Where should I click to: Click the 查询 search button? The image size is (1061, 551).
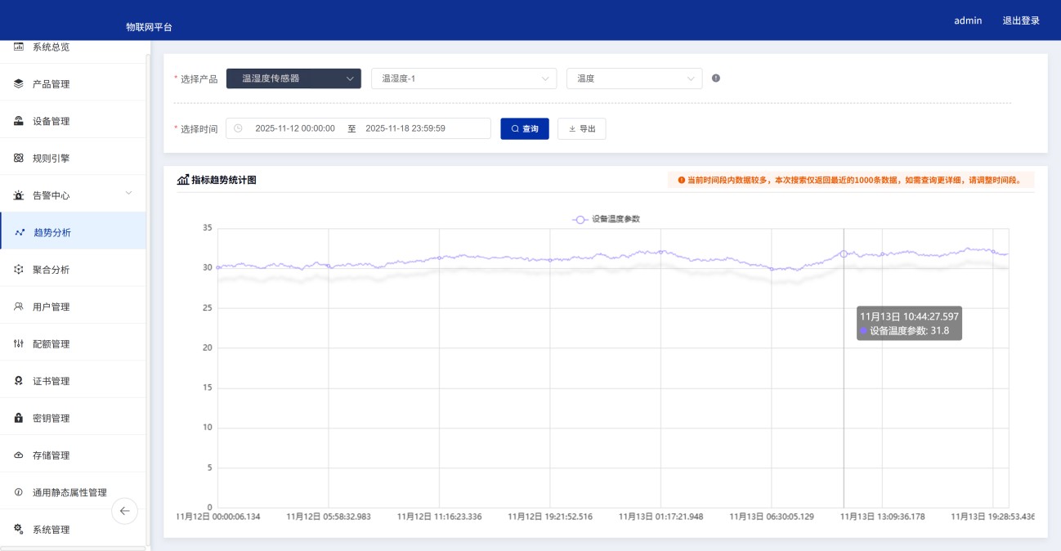click(x=525, y=128)
